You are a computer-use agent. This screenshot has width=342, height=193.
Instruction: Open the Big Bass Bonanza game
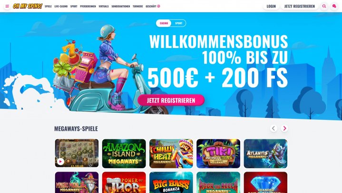click(171, 183)
